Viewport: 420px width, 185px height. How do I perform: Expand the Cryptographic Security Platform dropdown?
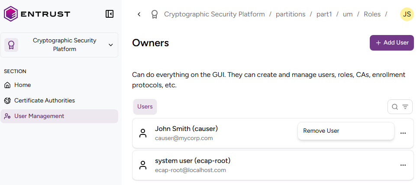tap(110, 45)
